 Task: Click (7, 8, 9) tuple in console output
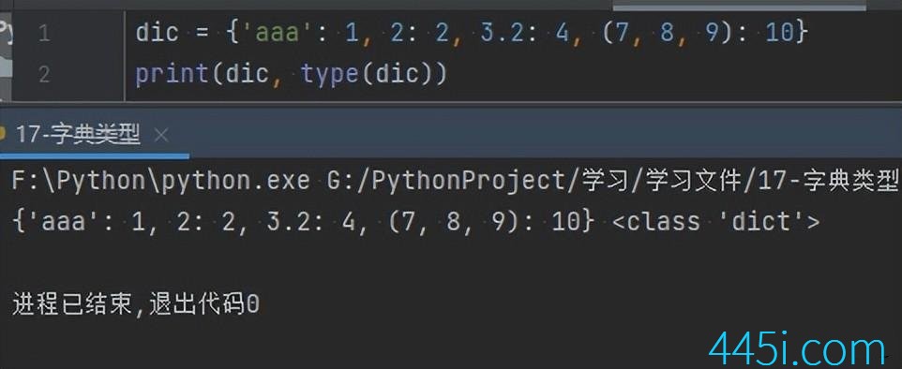[449, 222]
